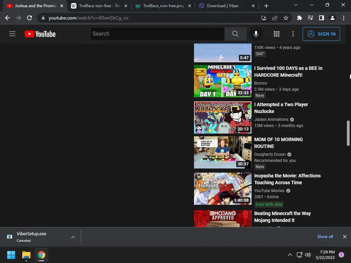Show hidden system tray icons

click(x=290, y=255)
